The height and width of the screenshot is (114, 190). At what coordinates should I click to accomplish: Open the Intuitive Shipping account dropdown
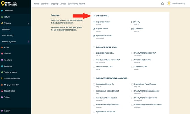pos(179,3)
